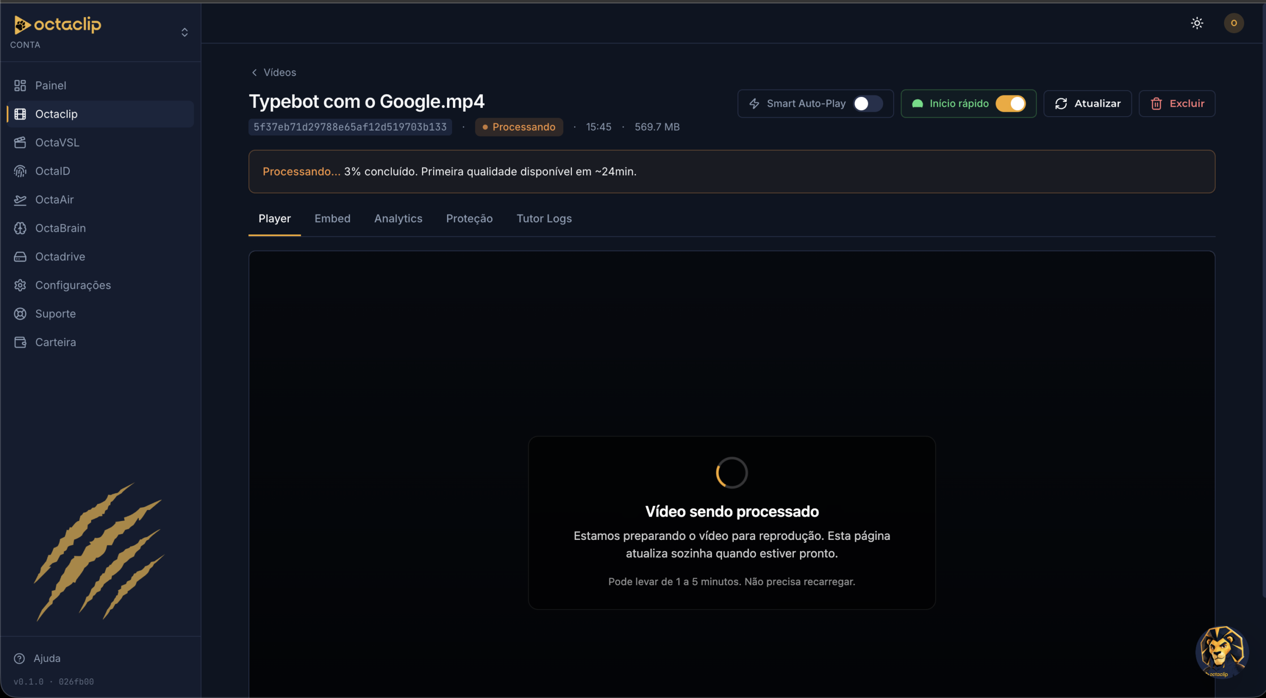Viewport: 1266px width, 698px height.
Task: Click the Atualizar button label
Action: (x=1097, y=104)
